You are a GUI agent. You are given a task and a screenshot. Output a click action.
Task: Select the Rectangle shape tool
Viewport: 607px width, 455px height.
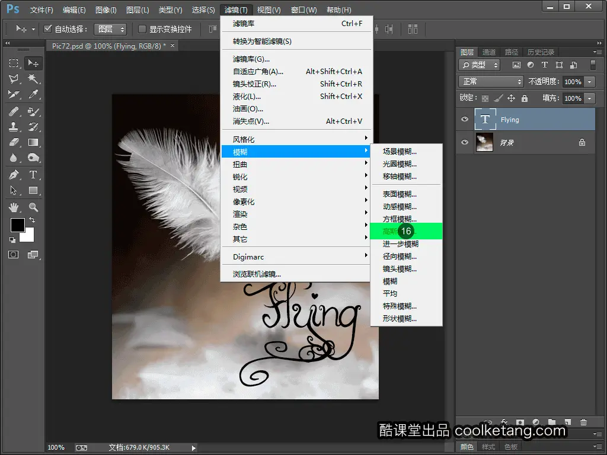33,190
